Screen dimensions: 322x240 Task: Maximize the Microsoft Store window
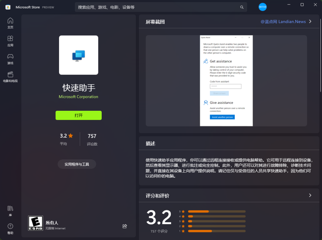point(302,4)
